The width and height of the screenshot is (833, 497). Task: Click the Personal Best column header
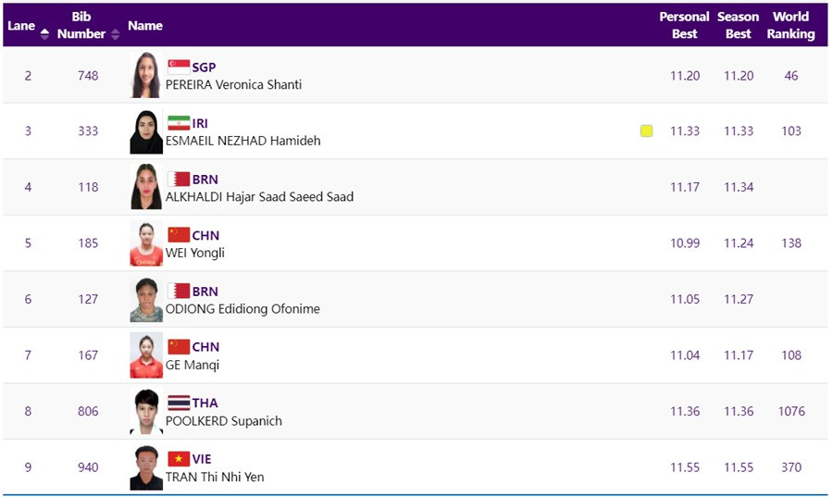[684, 25]
